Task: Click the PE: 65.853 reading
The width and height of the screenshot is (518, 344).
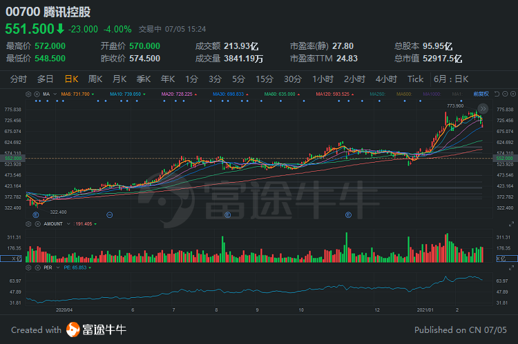Action: 75,267
